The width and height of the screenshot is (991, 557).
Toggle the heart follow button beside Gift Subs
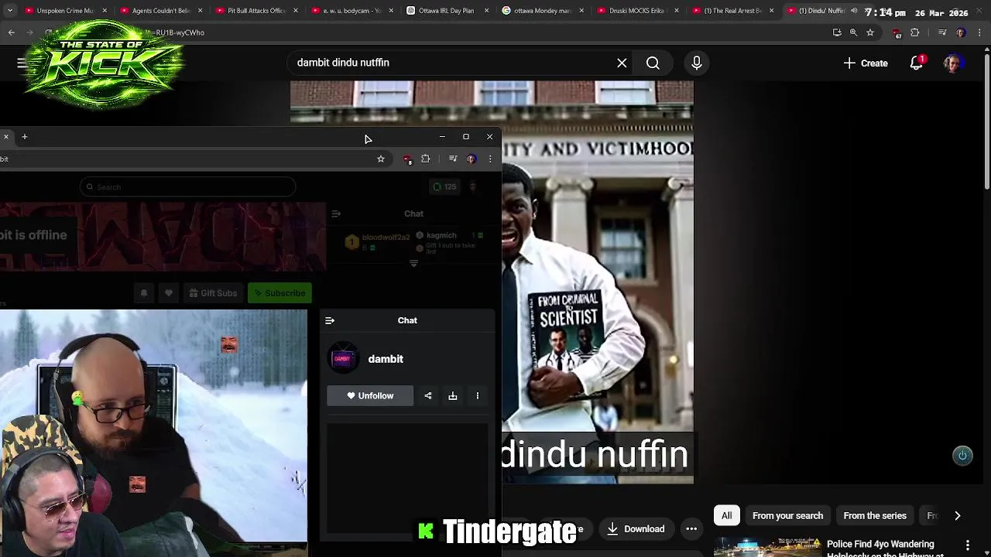[169, 293]
